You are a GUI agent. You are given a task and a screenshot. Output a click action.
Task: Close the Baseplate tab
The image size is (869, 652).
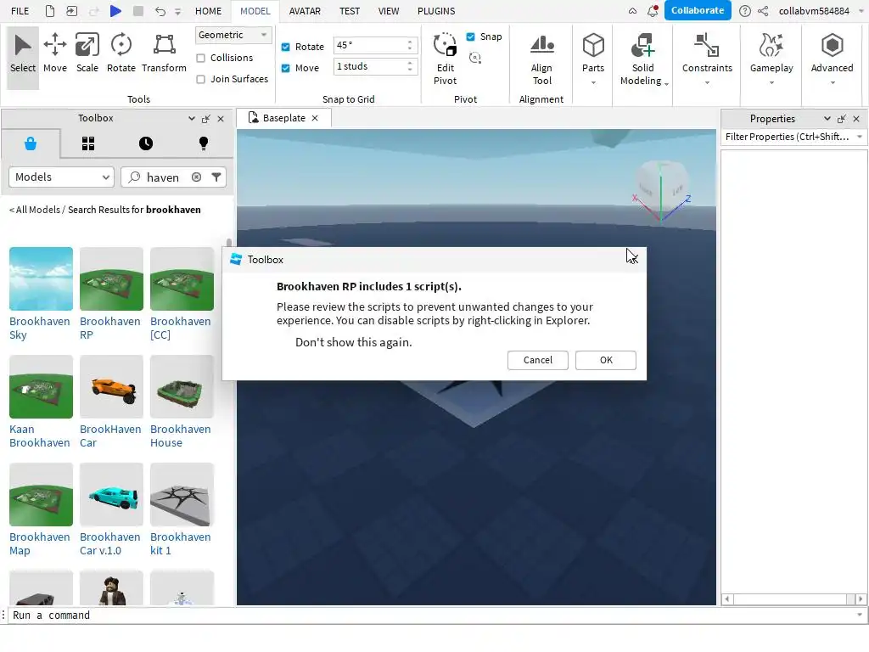point(315,118)
